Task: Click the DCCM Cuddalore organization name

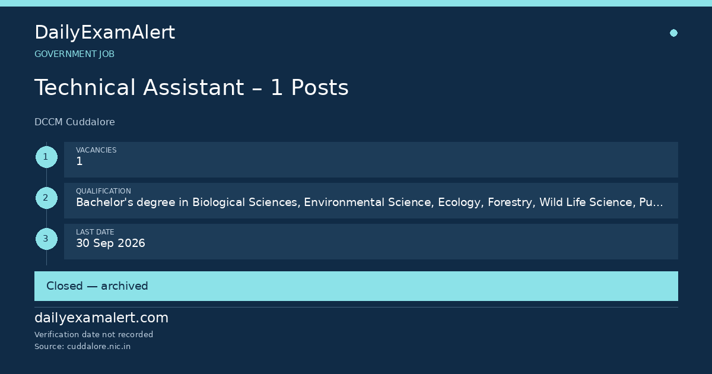Action: (x=75, y=122)
